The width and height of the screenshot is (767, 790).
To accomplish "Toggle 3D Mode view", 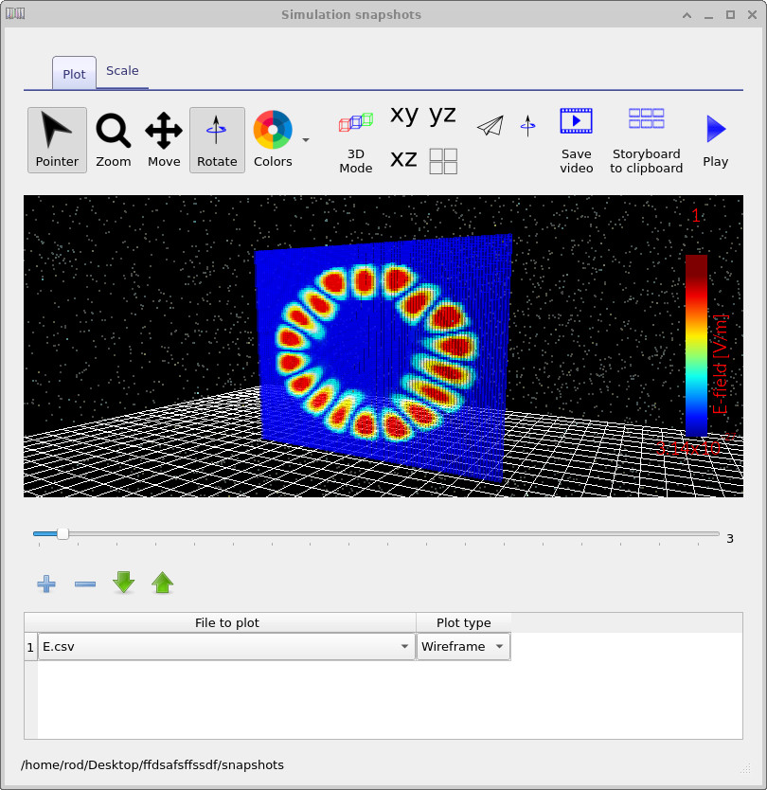I will click(355, 140).
